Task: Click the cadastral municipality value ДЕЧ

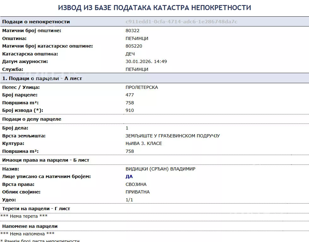Action: 130,54
